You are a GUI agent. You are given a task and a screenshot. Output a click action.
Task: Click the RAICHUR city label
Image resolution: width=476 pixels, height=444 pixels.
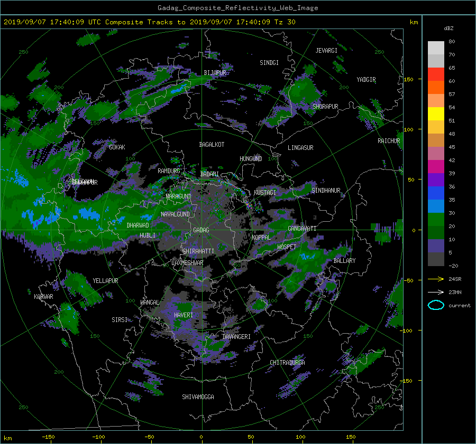coord(389,141)
